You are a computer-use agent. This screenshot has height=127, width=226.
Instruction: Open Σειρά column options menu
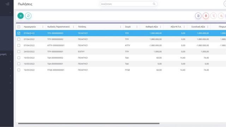(x=137, y=27)
